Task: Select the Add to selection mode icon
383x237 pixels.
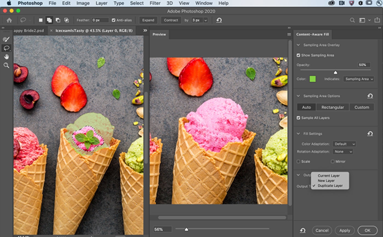Action: point(49,20)
